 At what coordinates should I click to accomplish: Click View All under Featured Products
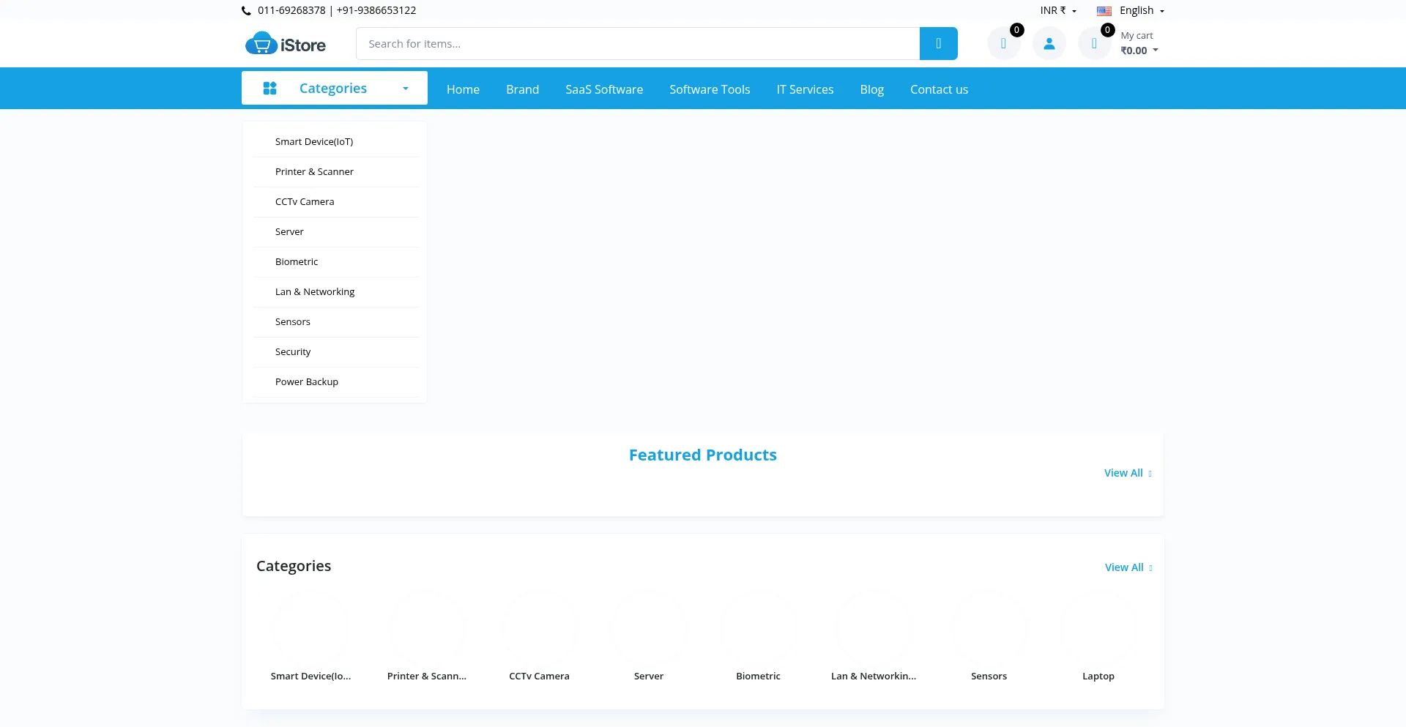click(x=1126, y=472)
